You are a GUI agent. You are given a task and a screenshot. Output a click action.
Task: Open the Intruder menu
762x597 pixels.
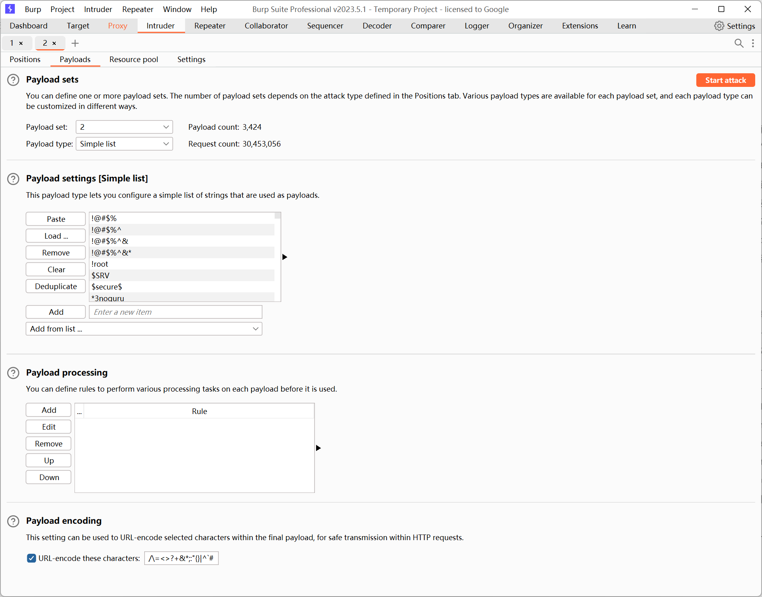(x=98, y=9)
